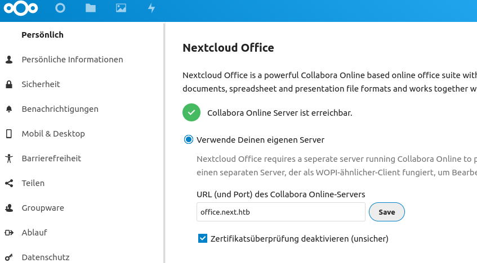Click the Sicherheit lock icon
This screenshot has height=263, width=477.
click(9, 84)
